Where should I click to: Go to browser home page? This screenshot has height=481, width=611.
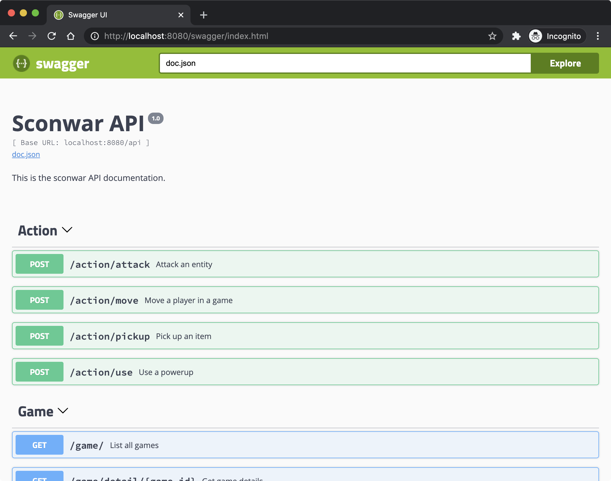click(71, 36)
